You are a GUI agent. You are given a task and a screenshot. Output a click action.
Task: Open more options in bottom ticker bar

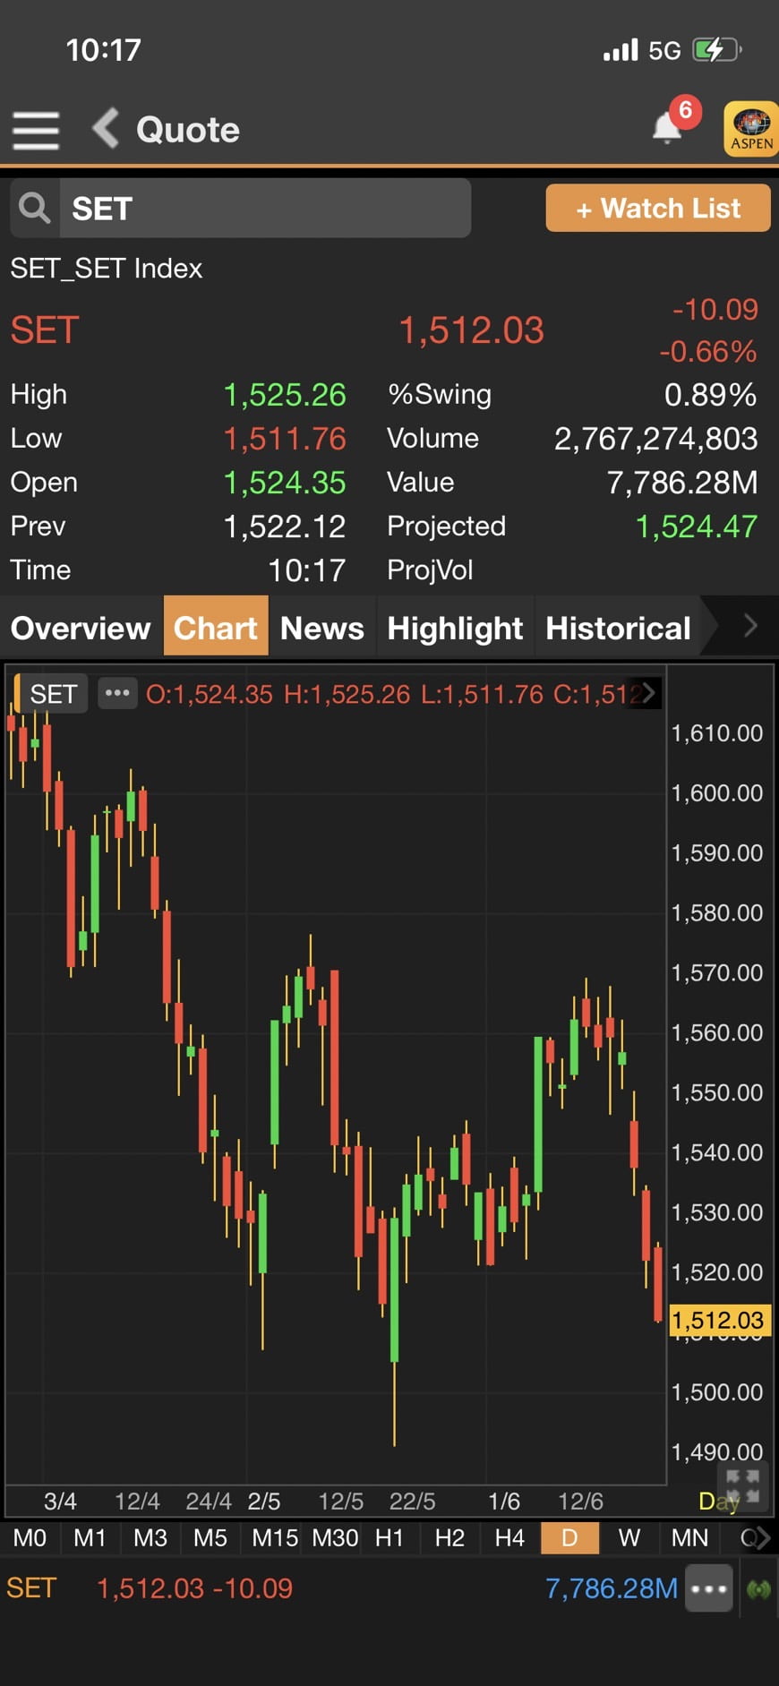(709, 1589)
